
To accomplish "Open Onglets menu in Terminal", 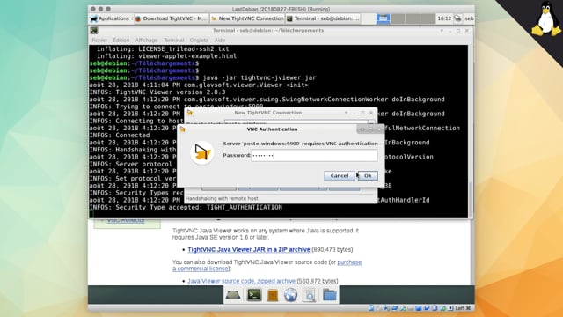I will pos(199,40).
